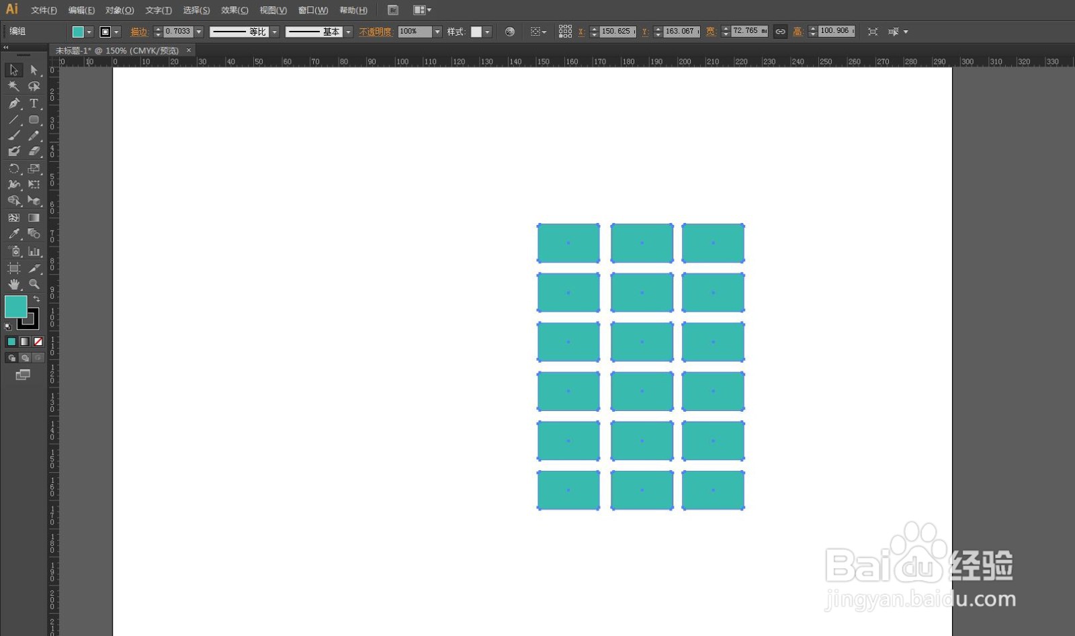Screen dimensions: 1075x636
Task: Open the stroke color dropdown in control bar
Action: tap(117, 32)
